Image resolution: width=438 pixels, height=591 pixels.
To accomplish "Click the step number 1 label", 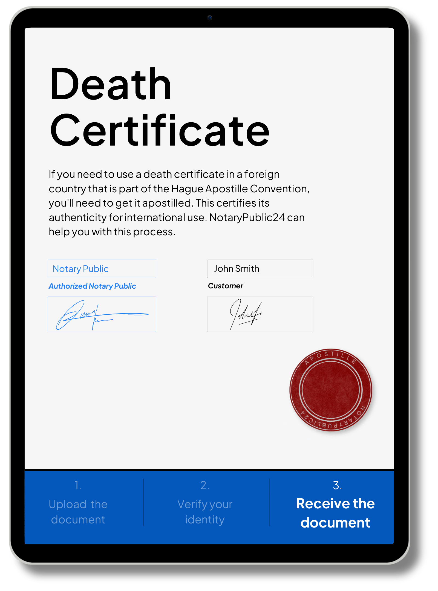I will click(x=78, y=485).
